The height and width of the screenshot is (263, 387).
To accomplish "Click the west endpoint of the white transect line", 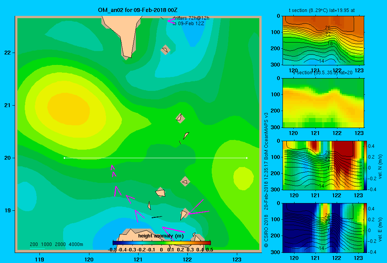I will tap(64, 158).
